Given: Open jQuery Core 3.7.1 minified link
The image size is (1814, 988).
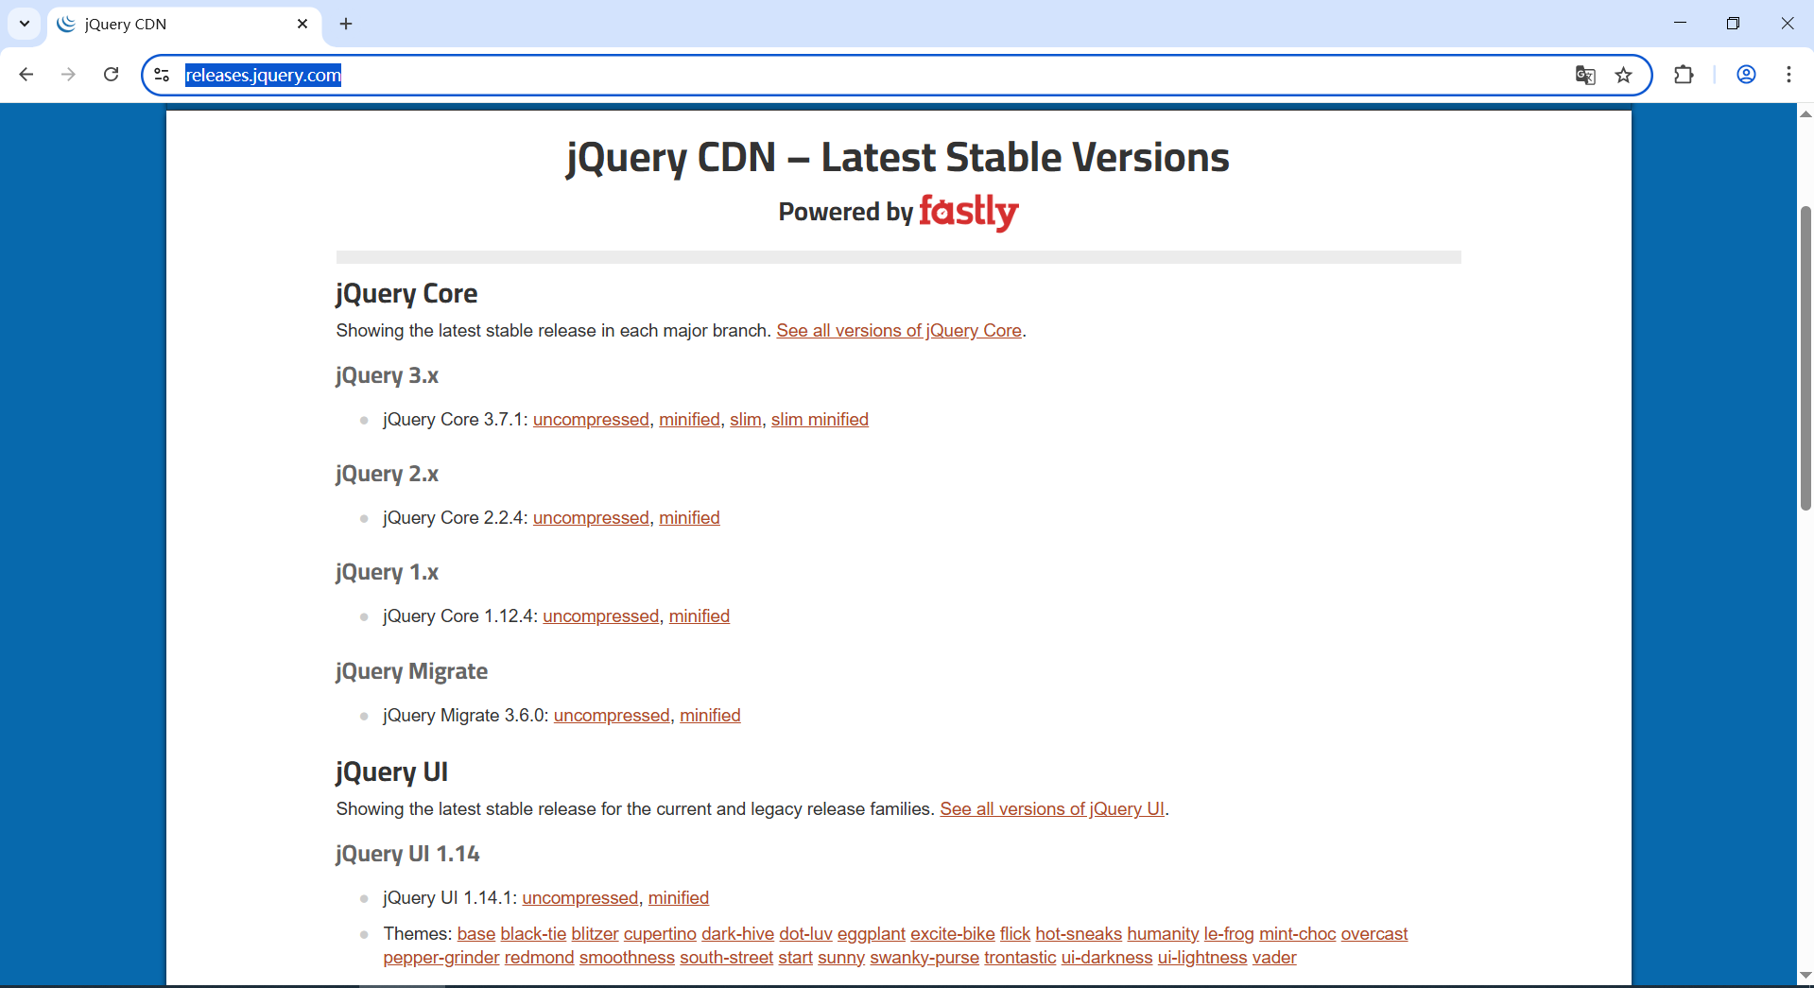Looking at the screenshot, I should point(689,420).
